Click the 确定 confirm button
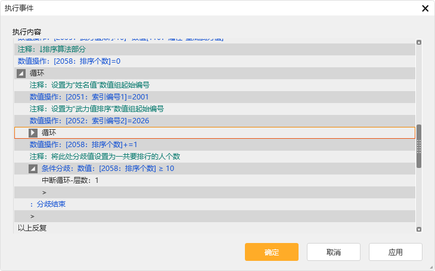 (x=271, y=252)
